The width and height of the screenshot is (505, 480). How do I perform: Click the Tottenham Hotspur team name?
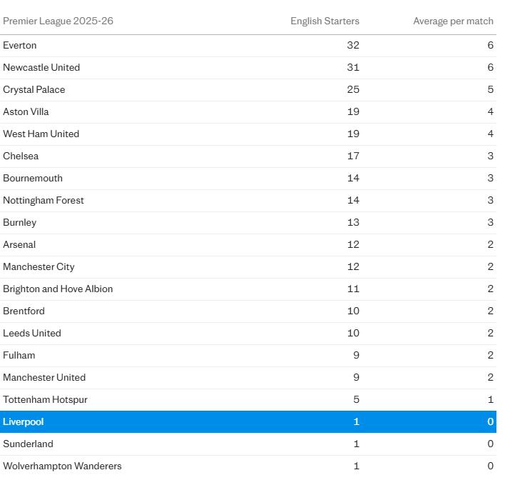click(45, 399)
